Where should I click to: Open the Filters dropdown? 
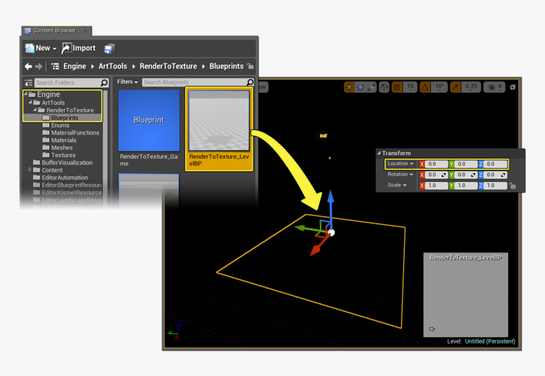(127, 82)
